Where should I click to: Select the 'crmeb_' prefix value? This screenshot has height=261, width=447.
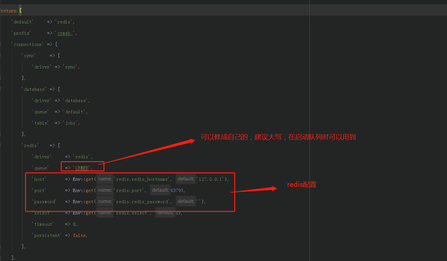tap(66, 33)
